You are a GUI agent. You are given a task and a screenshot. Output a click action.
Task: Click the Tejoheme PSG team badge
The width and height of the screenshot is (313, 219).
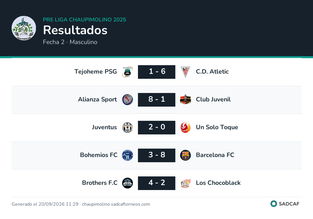(128, 72)
